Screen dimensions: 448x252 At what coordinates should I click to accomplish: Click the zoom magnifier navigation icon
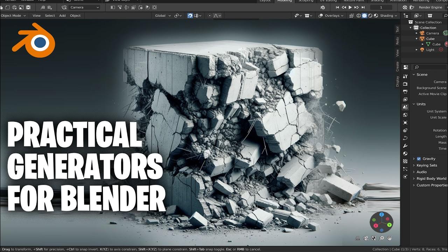[x=381, y=238]
